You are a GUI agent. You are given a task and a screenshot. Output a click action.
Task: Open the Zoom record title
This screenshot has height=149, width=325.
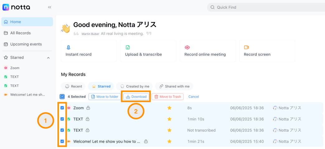pyautogui.click(x=78, y=108)
